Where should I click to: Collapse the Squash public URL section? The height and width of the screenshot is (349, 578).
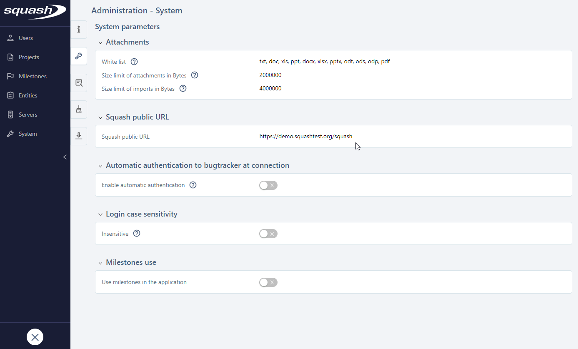pos(100,117)
